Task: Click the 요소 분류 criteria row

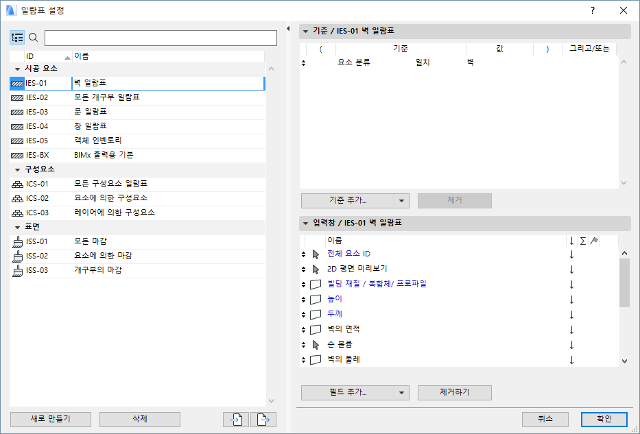Action: click(x=459, y=63)
